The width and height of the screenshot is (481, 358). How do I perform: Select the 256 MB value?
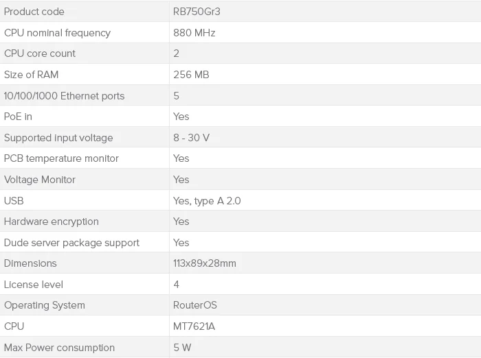pos(192,75)
